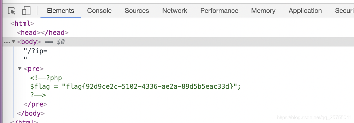Viewport: 354px width, 123px height.
Task: Click the "/?ip= text node
Action: pos(36,51)
